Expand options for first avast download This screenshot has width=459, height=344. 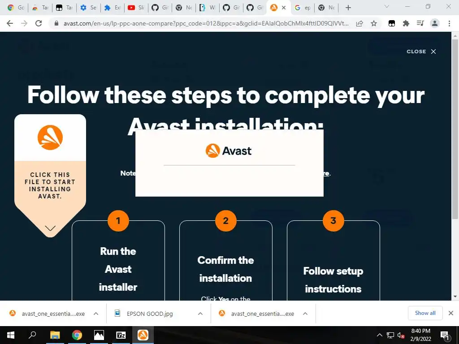pyautogui.click(x=96, y=314)
